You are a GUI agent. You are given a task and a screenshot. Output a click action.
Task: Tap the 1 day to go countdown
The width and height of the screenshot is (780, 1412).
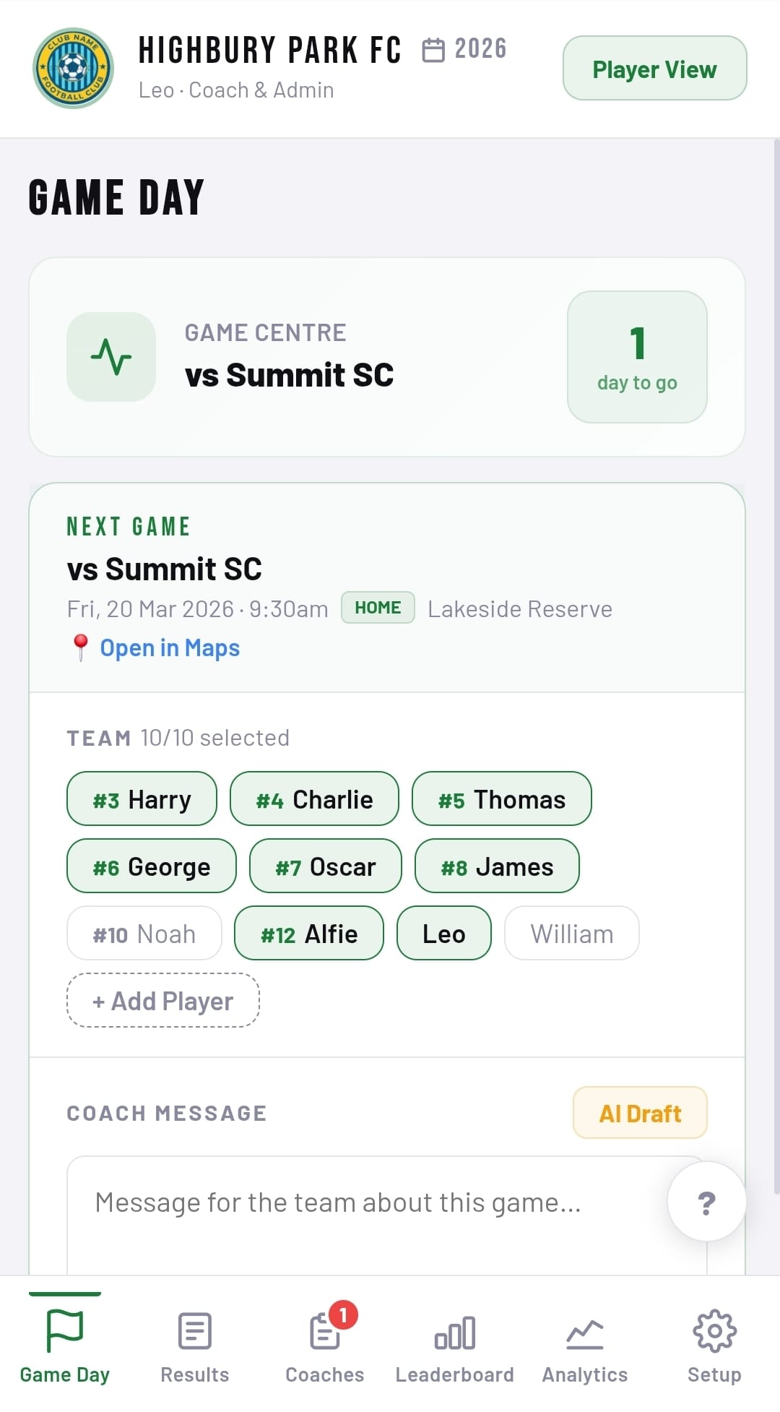(x=637, y=357)
